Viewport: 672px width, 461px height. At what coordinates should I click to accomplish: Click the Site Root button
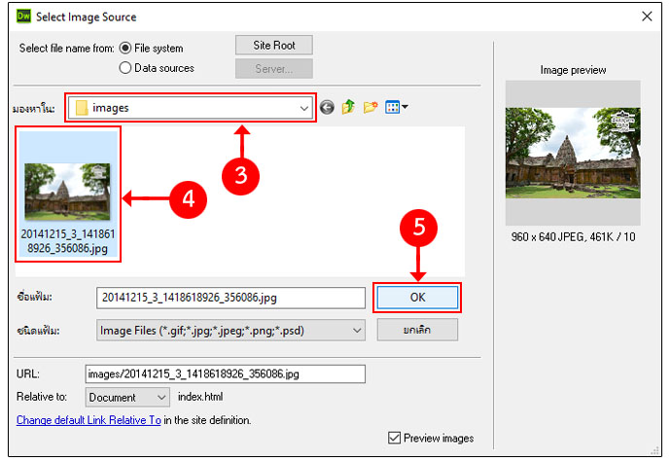(274, 45)
